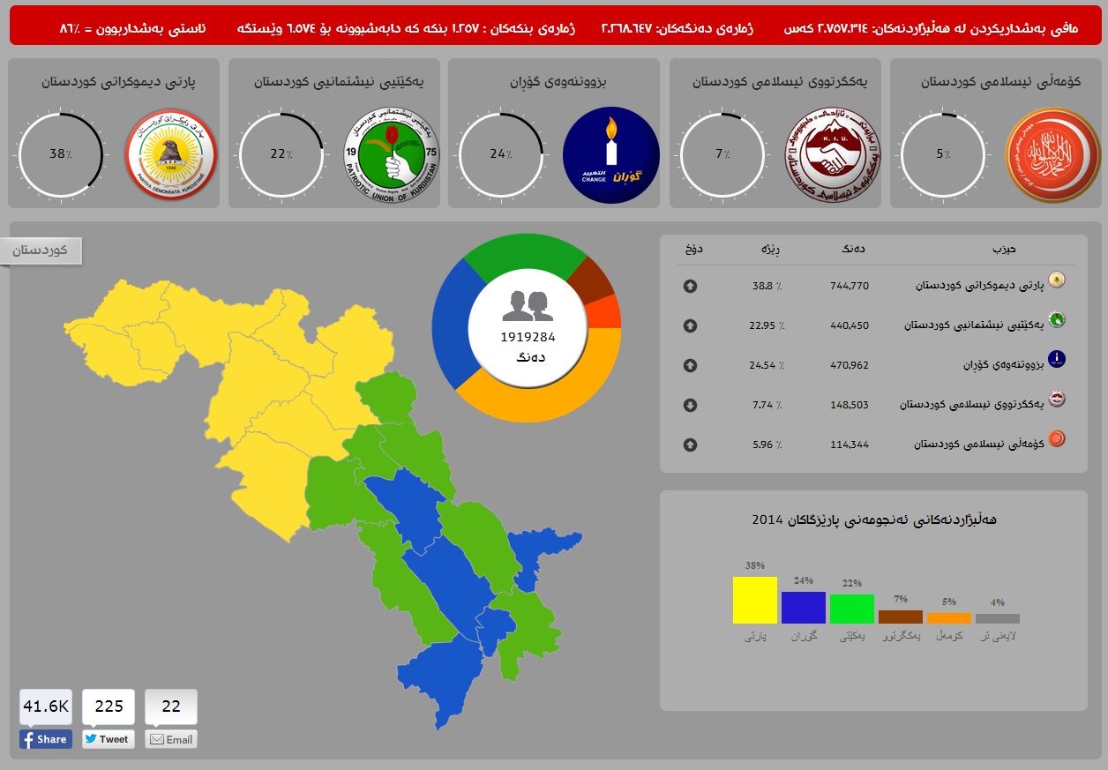Click the grey 4% bar for other lists

point(997,618)
